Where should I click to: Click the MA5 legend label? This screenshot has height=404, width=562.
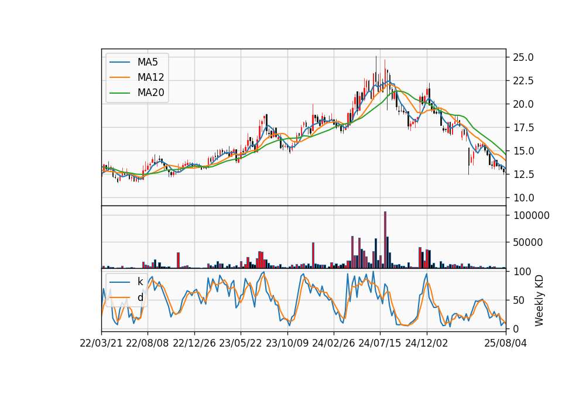tap(148, 62)
